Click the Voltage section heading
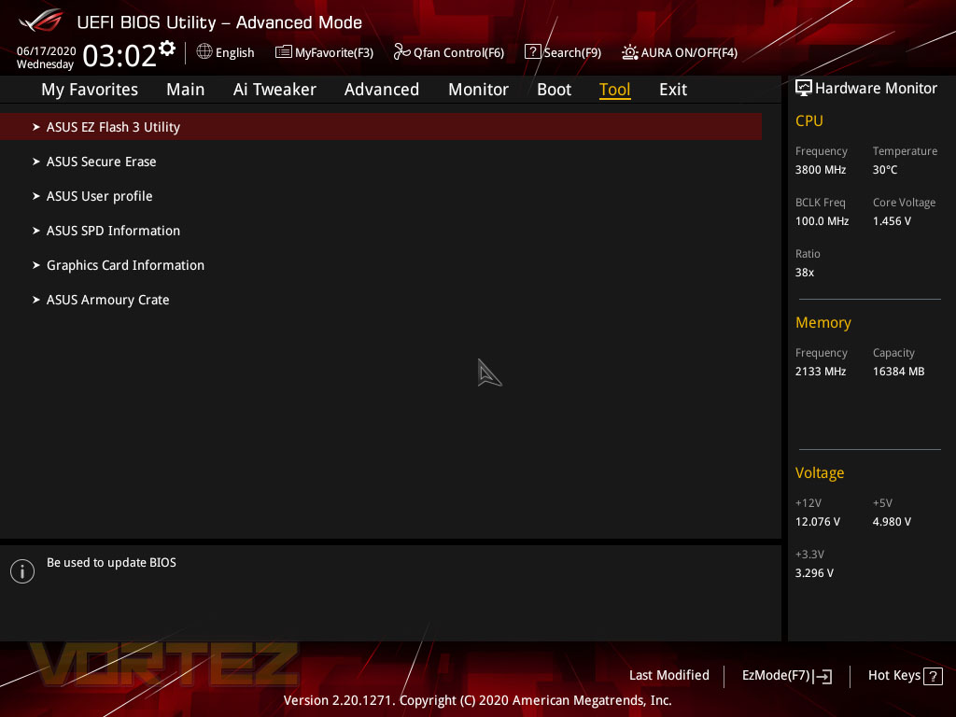The image size is (956, 717). pos(820,473)
